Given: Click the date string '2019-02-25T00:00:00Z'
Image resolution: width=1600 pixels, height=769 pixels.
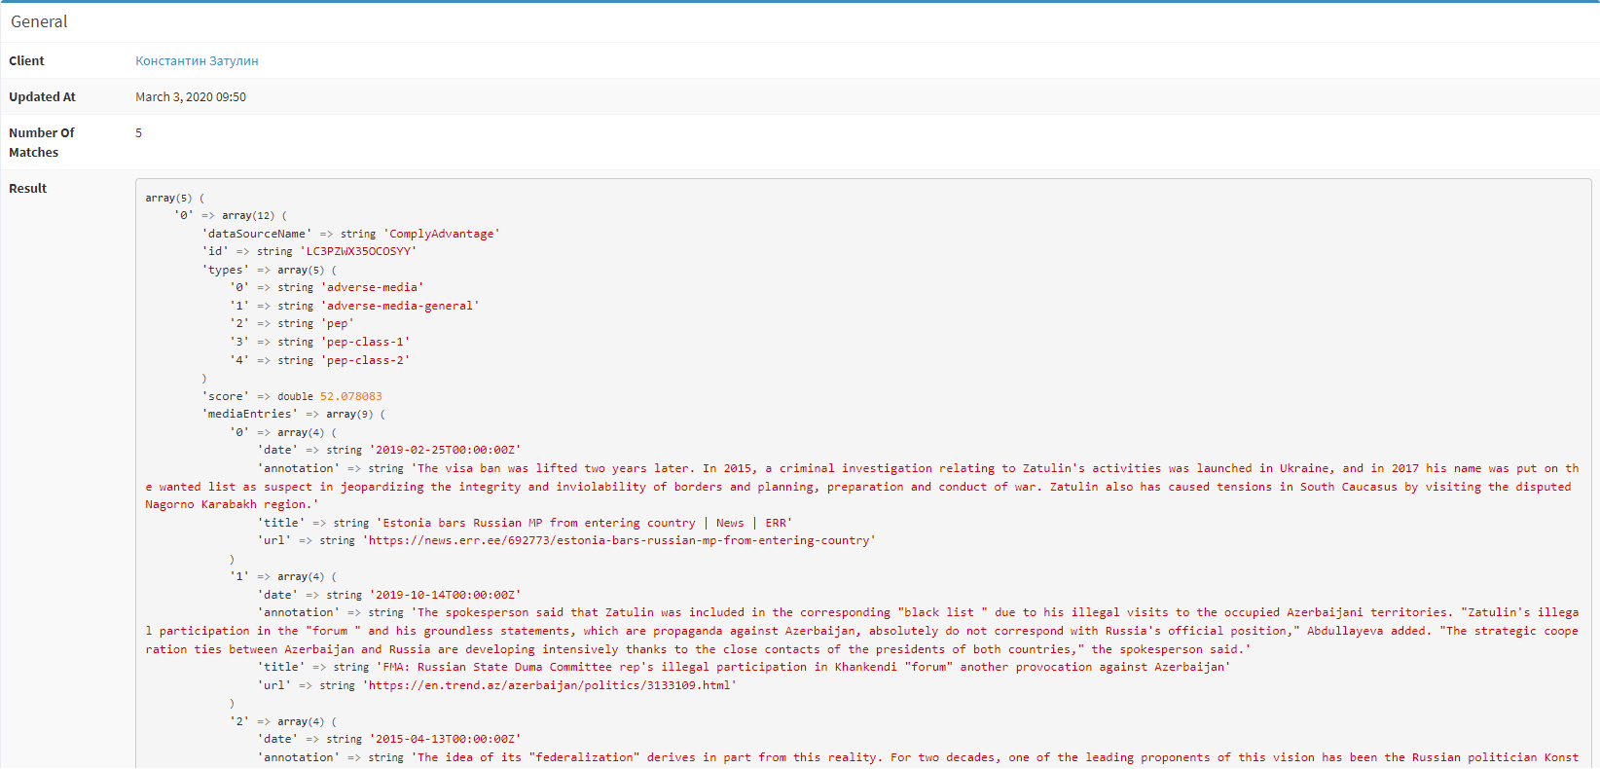Looking at the screenshot, I should pos(445,450).
